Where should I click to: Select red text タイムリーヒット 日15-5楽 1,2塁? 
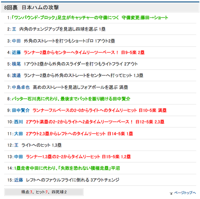point(78,157)
